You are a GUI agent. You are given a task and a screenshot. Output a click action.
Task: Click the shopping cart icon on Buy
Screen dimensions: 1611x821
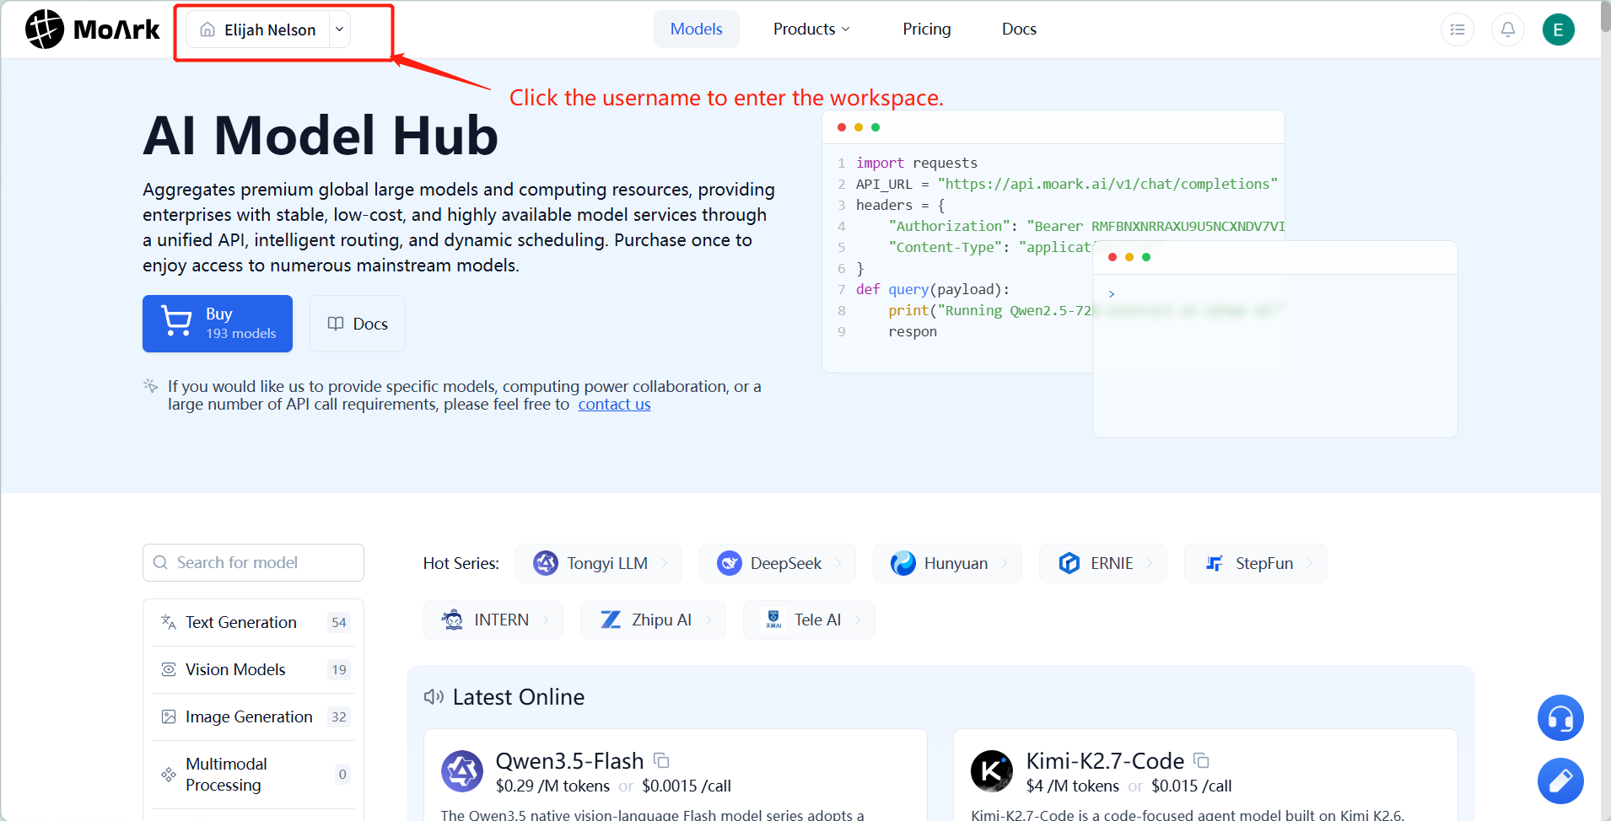click(176, 321)
